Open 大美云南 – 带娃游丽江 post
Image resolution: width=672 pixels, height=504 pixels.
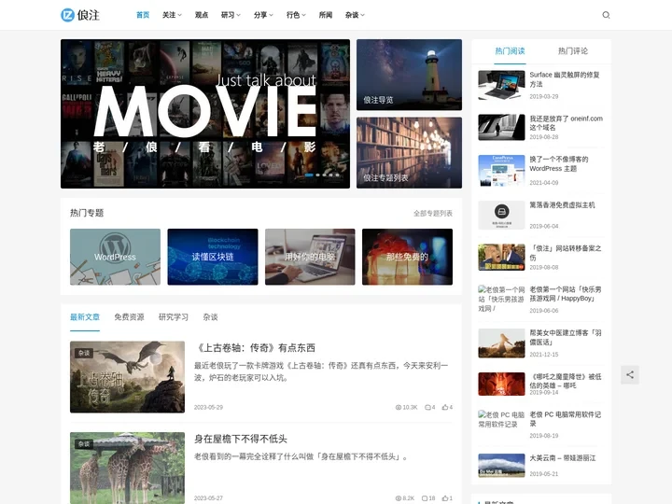coord(562,458)
